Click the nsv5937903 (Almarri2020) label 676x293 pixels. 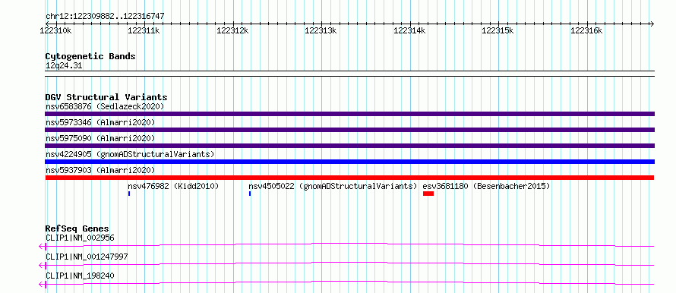tap(100, 170)
